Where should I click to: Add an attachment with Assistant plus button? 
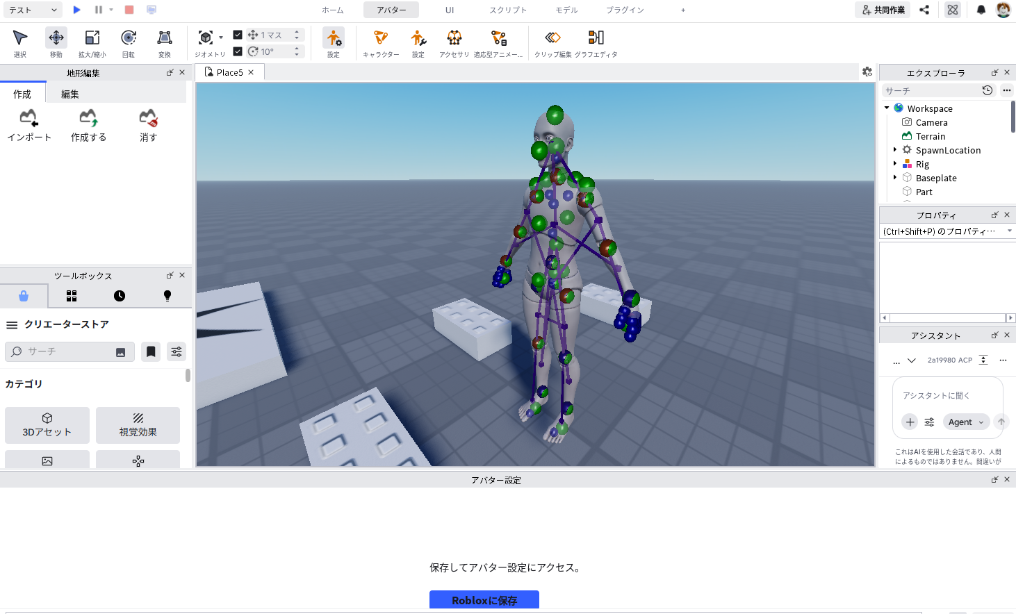[x=910, y=422]
